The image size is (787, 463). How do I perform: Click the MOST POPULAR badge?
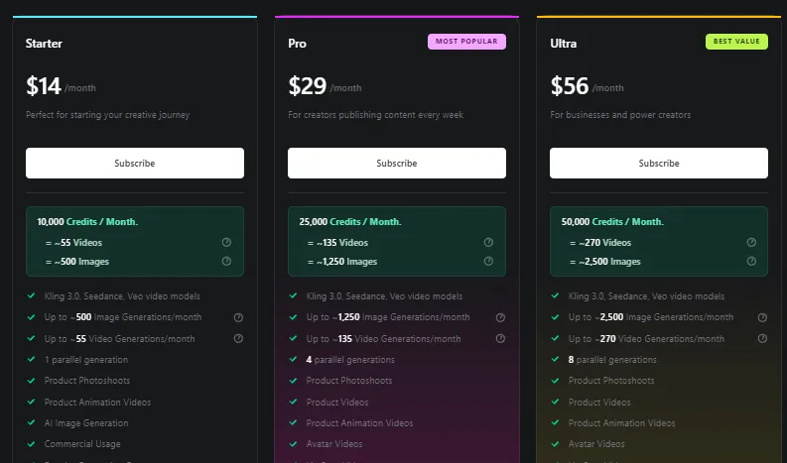(x=466, y=41)
